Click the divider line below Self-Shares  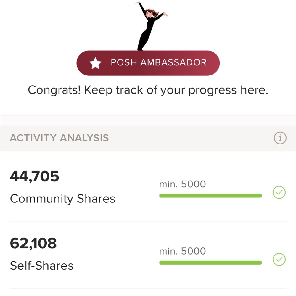coord(148,288)
